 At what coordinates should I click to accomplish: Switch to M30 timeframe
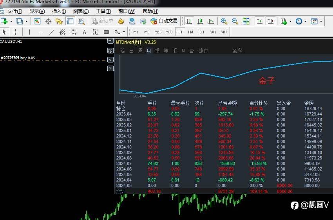pos(169,32)
